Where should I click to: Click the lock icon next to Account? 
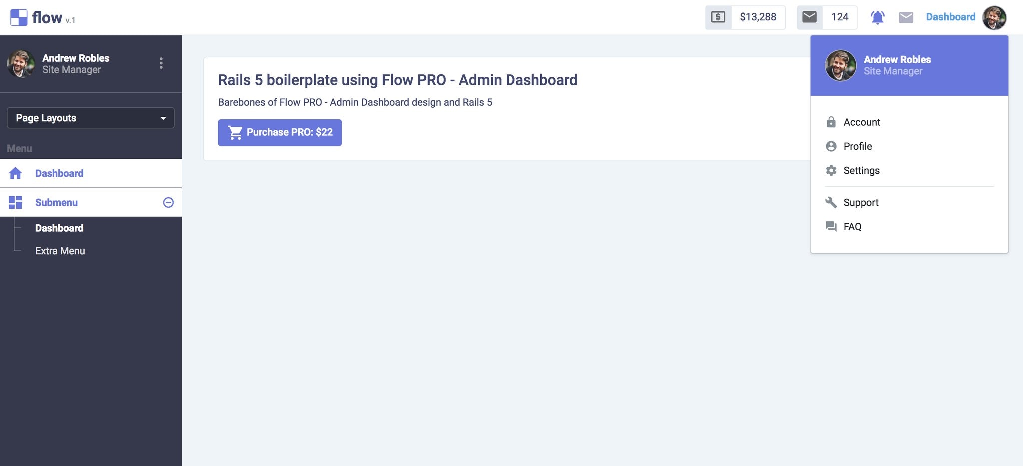831,122
